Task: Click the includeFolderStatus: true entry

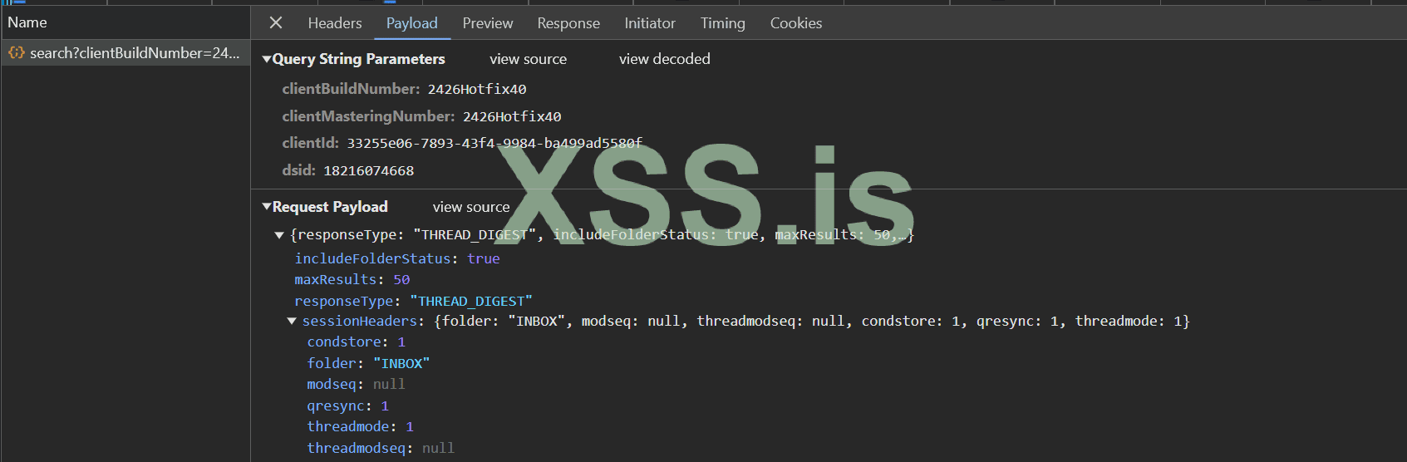Action: (x=397, y=258)
